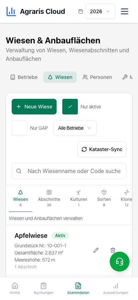
Task: Click 'Grundstück Nr.: 10-001-1' text
Action: (x=40, y=246)
